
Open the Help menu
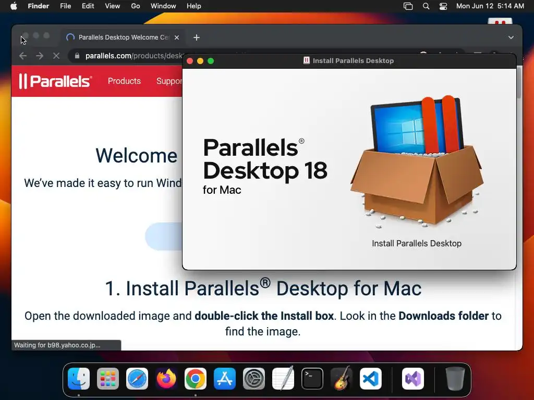click(x=194, y=6)
